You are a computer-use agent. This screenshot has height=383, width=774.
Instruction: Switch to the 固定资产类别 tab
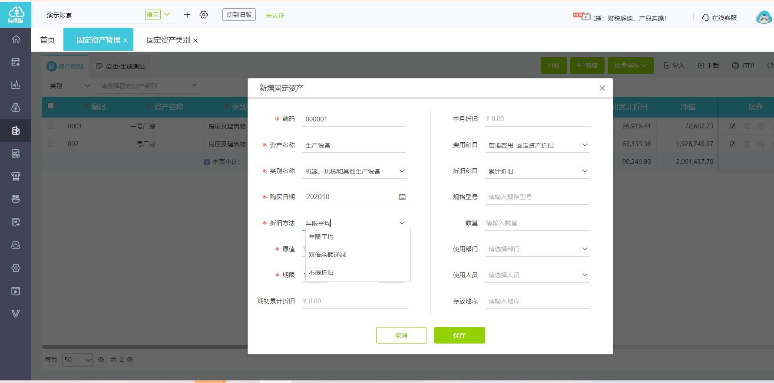[168, 40]
